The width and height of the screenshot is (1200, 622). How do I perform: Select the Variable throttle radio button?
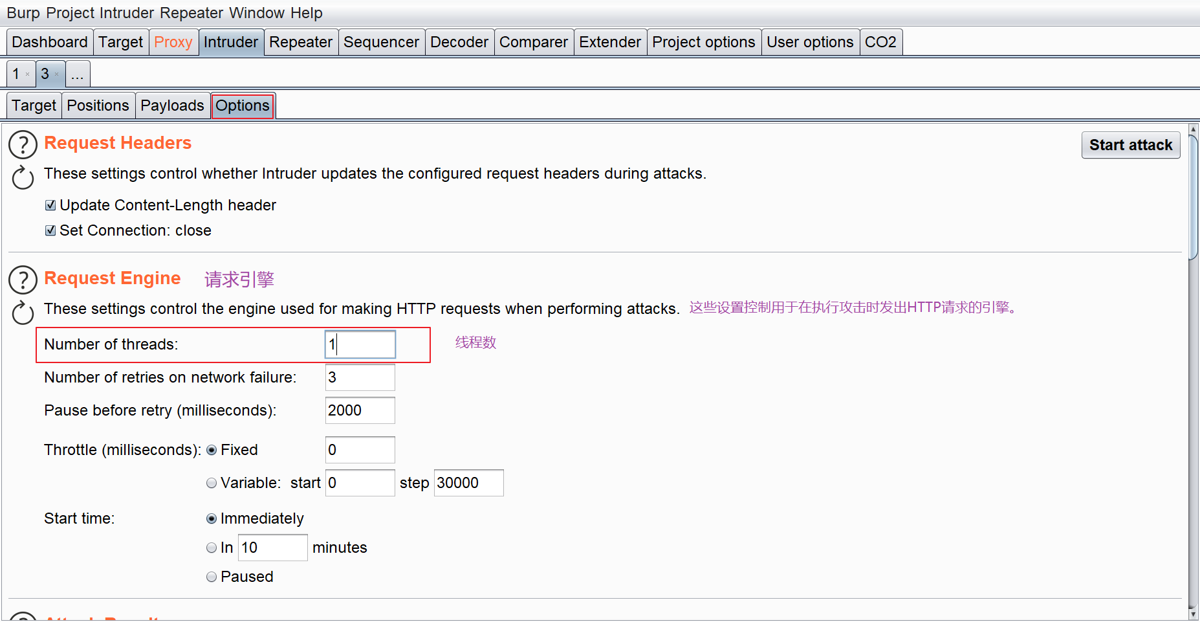pyautogui.click(x=212, y=483)
